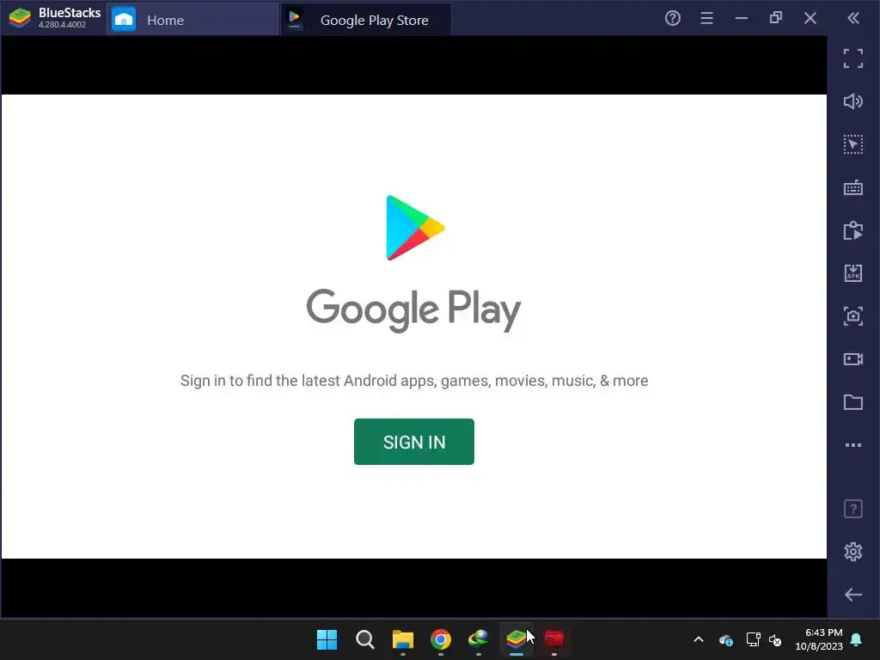Open network status tray icon
Screen dimensions: 880x660
point(753,639)
